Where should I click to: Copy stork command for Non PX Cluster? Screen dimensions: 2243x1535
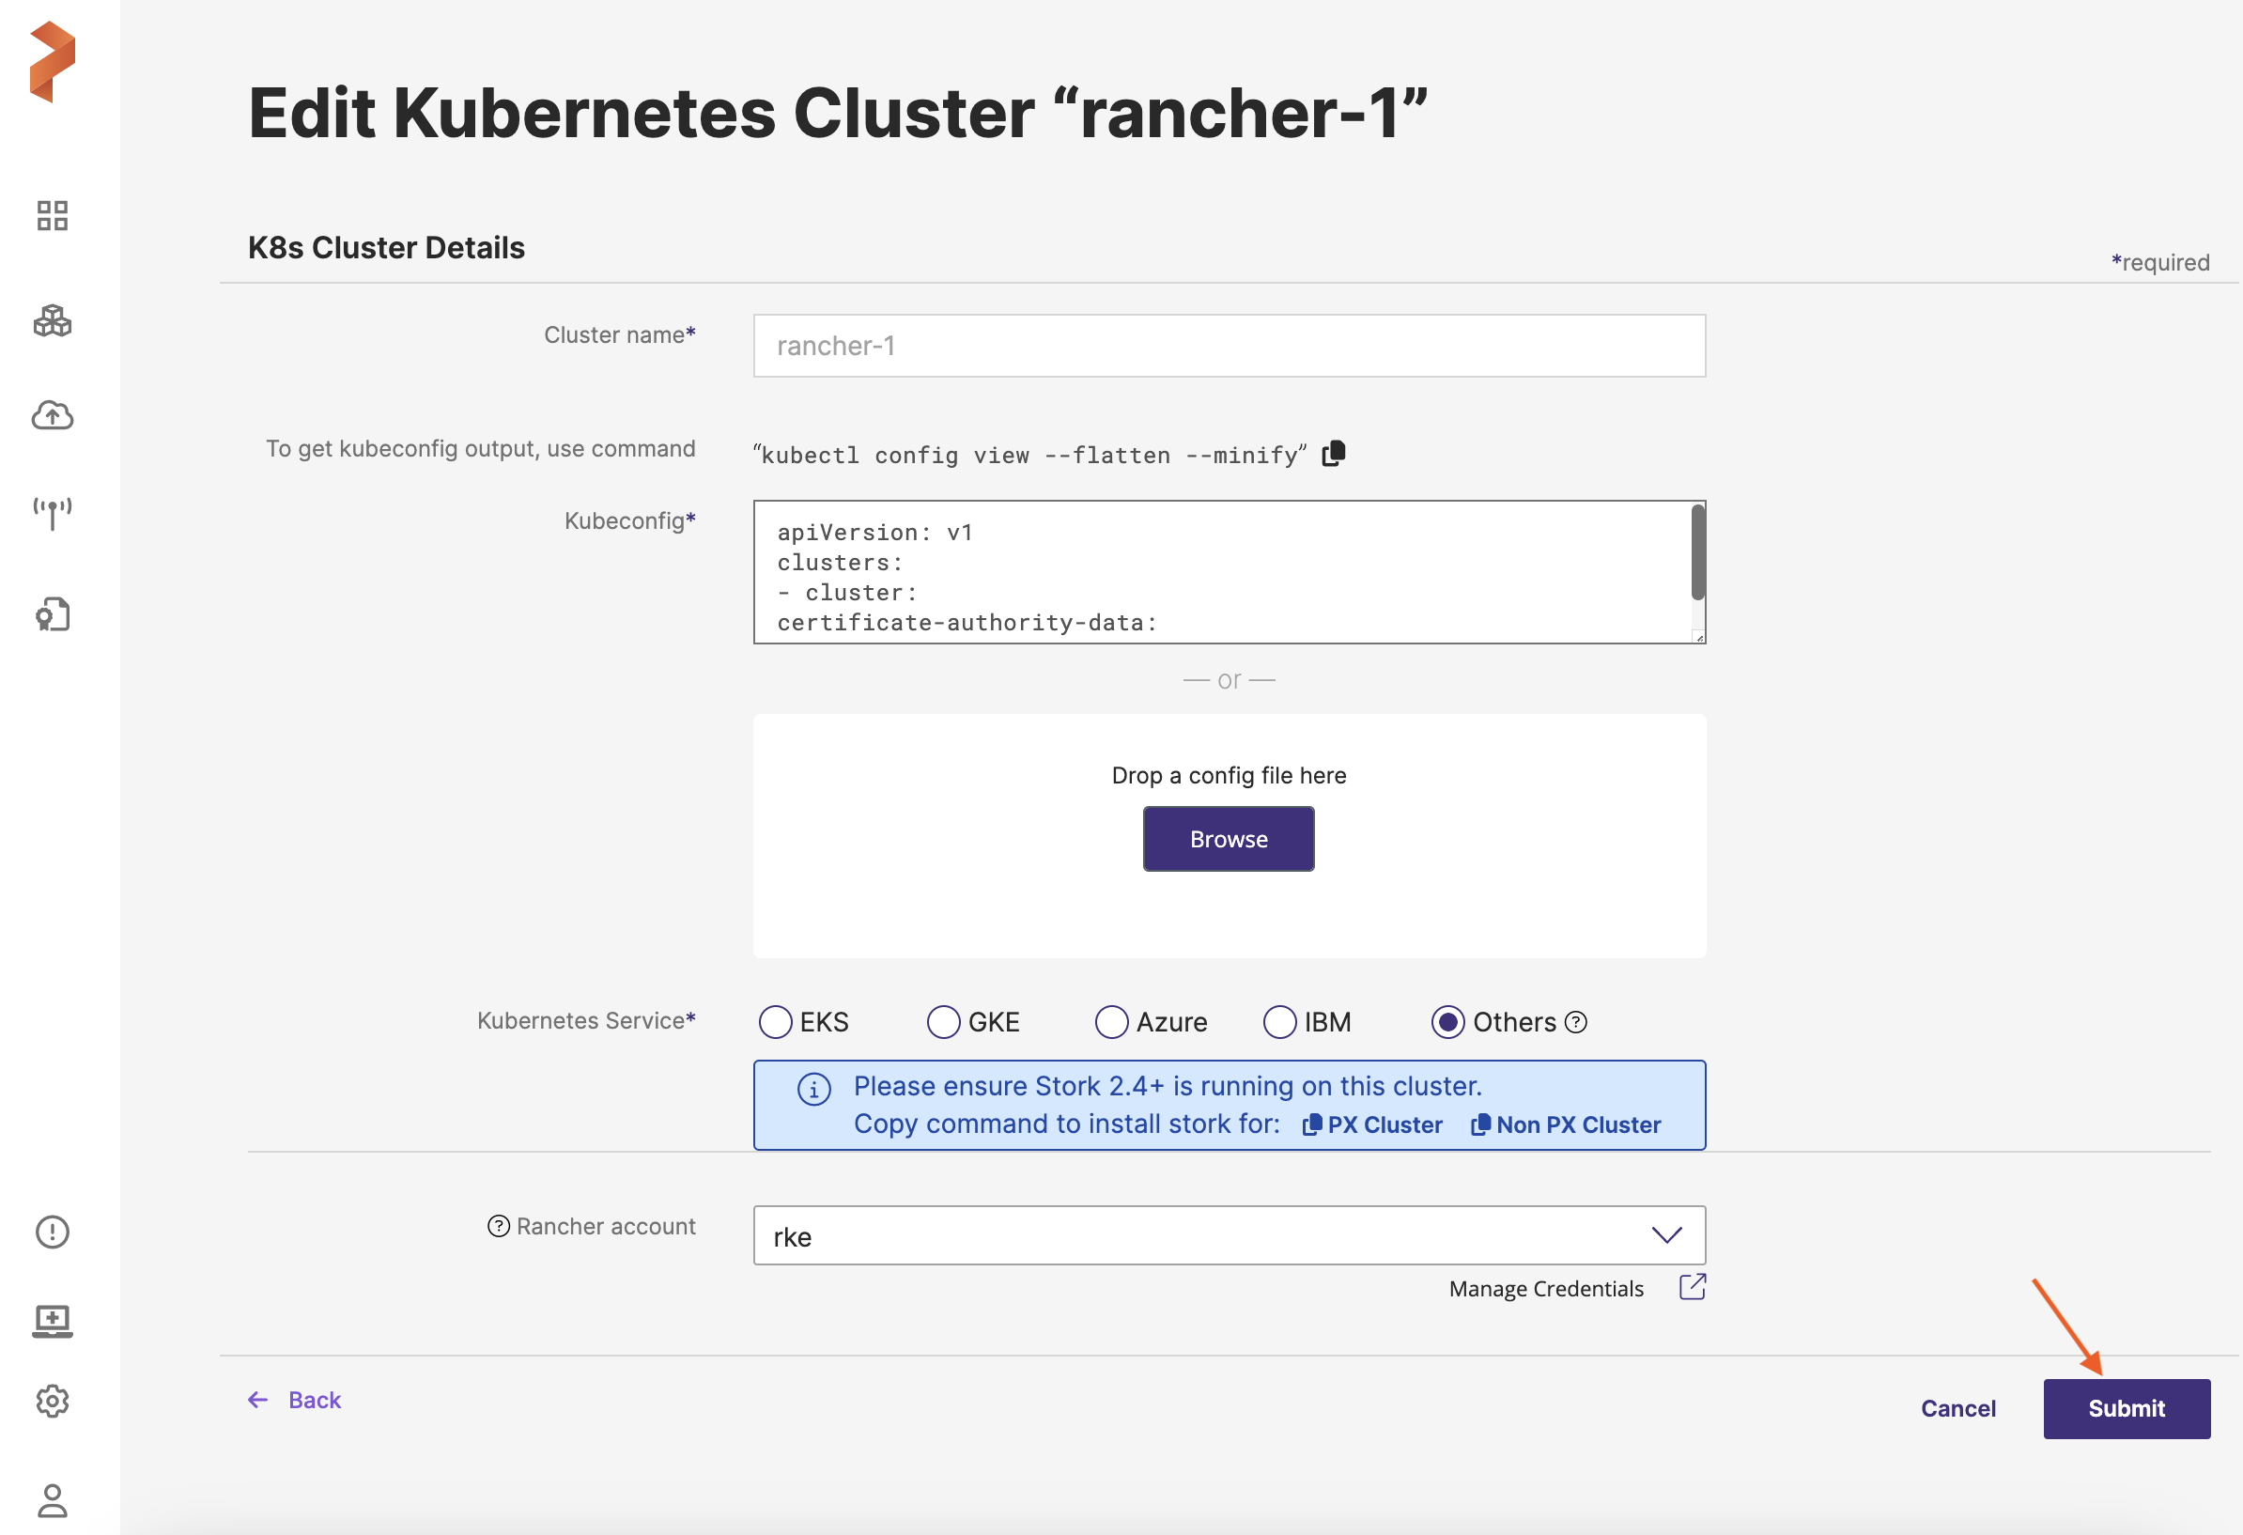(x=1565, y=1124)
